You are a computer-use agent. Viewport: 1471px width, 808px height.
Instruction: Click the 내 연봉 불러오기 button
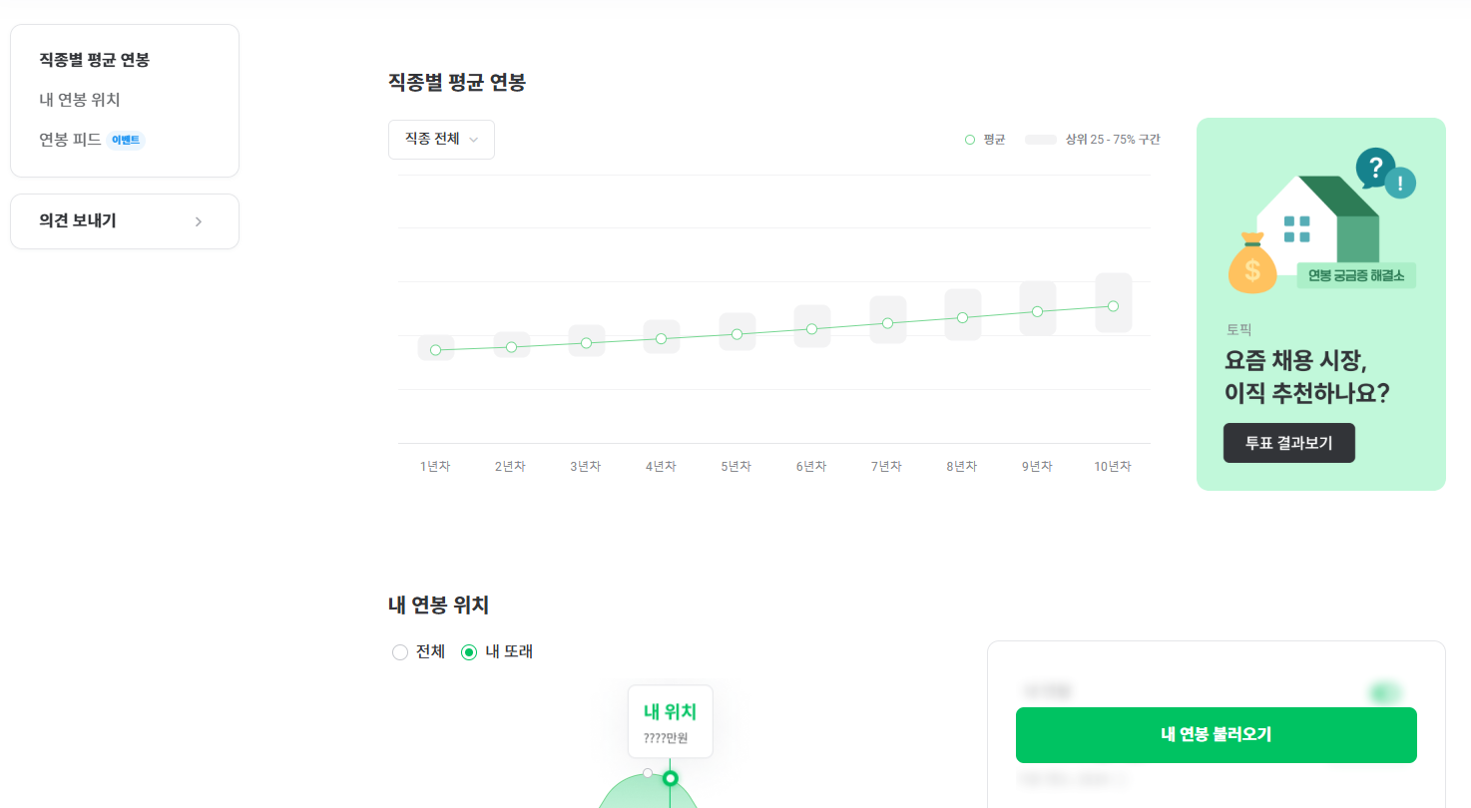(1216, 735)
